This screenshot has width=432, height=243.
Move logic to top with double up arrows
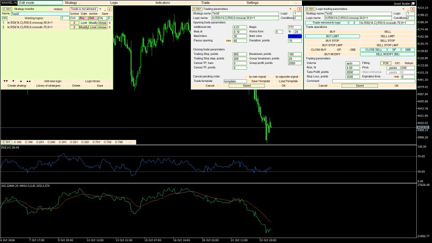click(x=29, y=81)
